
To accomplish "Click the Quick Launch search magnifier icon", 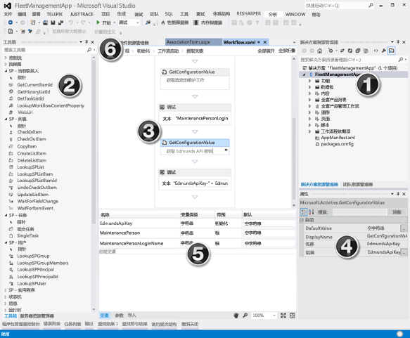I will [x=371, y=5].
